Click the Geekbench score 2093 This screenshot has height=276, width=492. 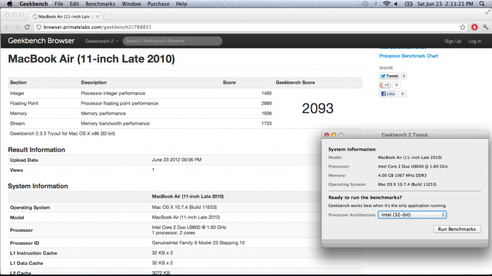[x=318, y=108]
